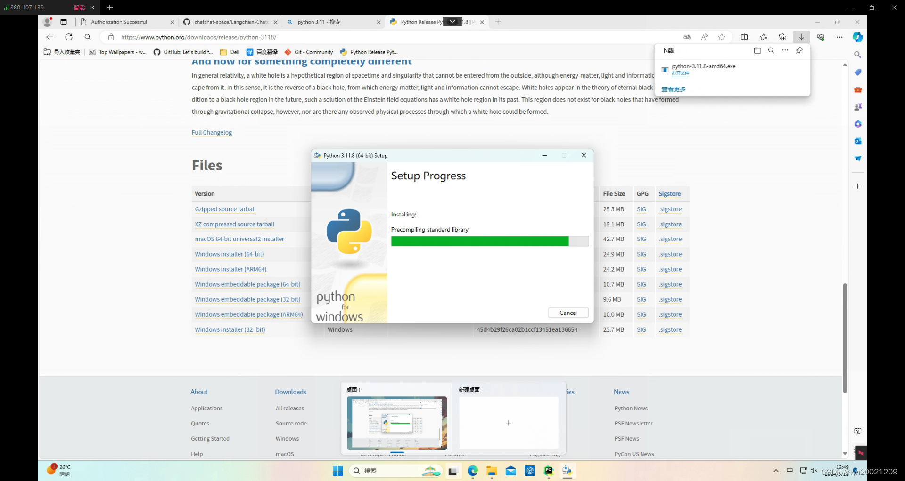905x481 pixels.
Task: Open the translate icon in address bar
Action: pos(687,37)
